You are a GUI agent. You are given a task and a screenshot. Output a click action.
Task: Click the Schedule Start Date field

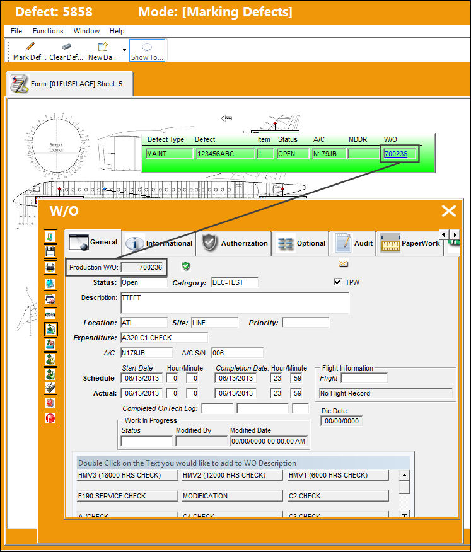point(142,378)
